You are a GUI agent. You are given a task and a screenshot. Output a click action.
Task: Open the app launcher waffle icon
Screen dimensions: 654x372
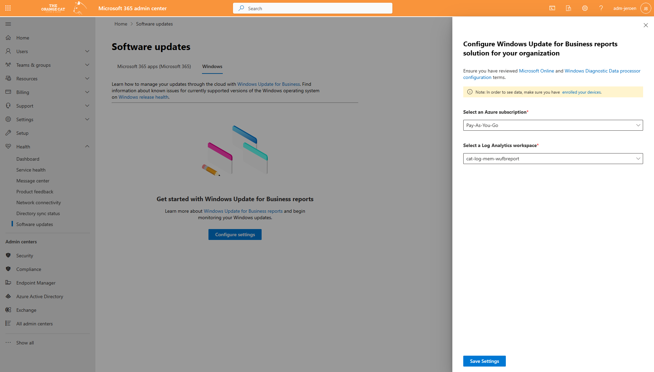[x=8, y=8]
